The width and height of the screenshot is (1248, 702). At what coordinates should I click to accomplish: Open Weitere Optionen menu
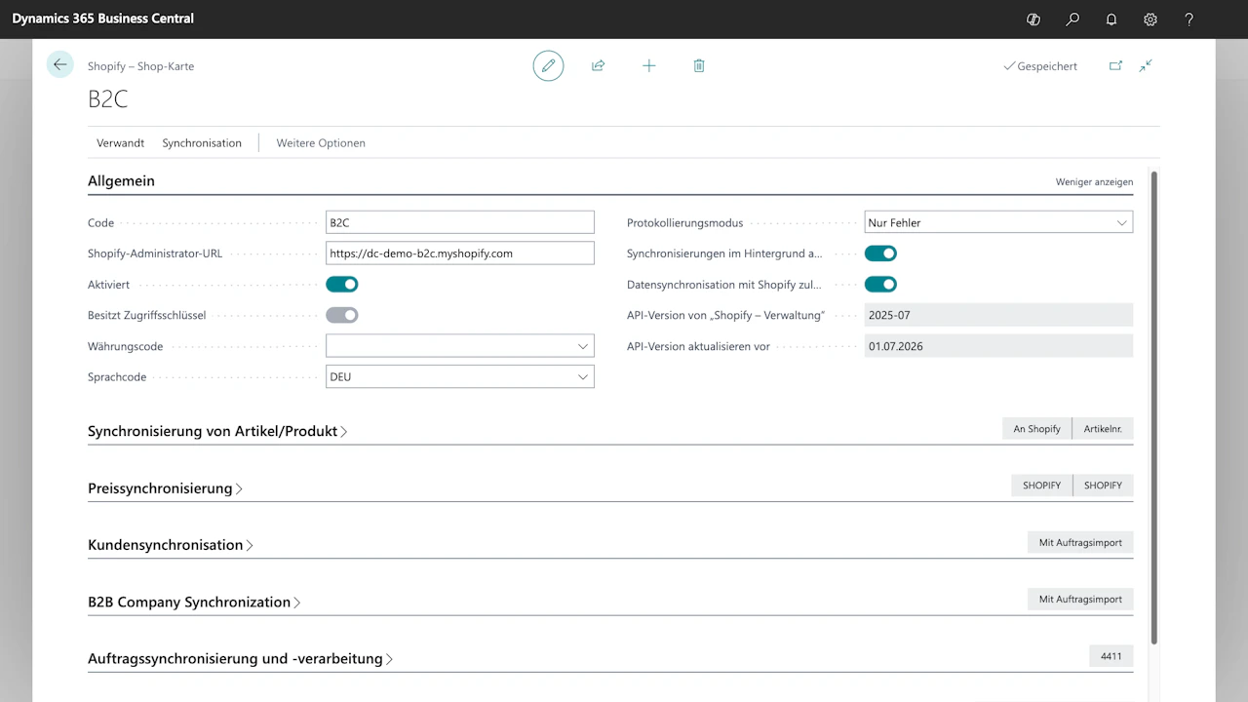point(321,142)
